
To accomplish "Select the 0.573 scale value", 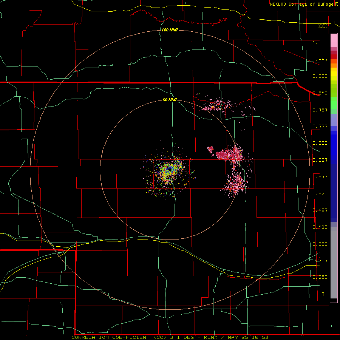I will click(320, 177).
